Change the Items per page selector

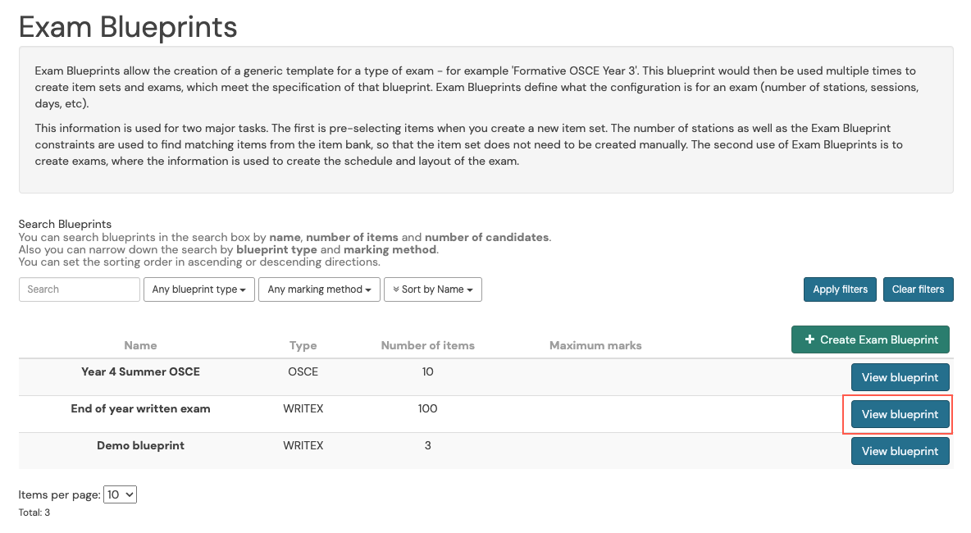tap(120, 494)
